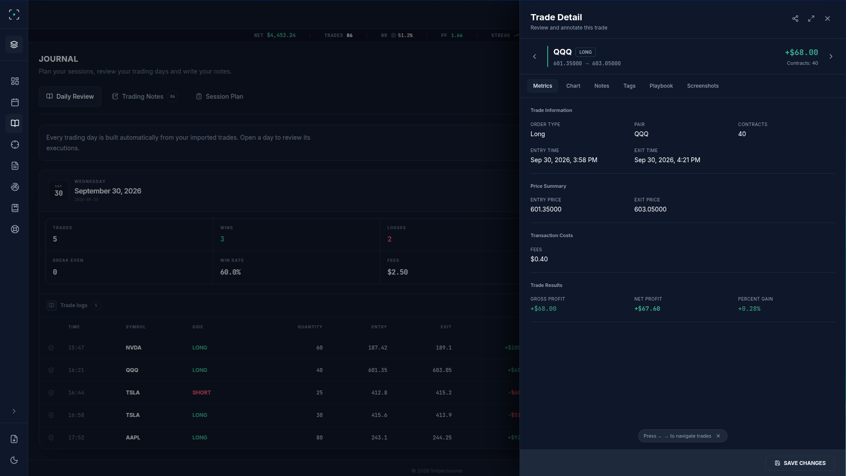Viewport: 846px width, 476px height.
Task: Click the NVDA row shield icon
Action: click(51, 348)
